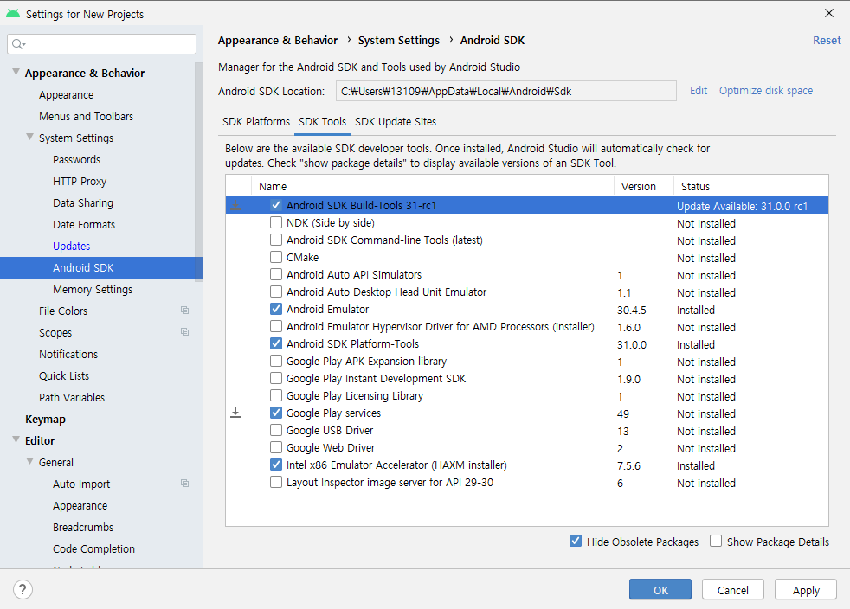Click the Apply button

806,589
